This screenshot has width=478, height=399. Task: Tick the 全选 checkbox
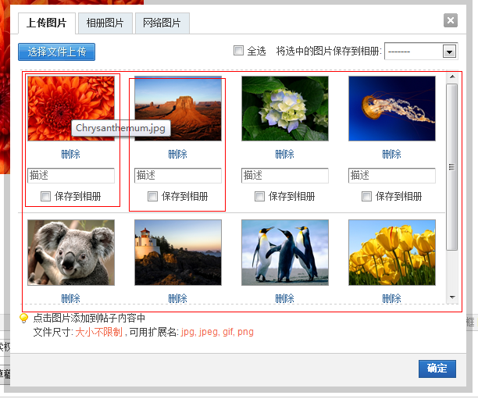click(238, 50)
